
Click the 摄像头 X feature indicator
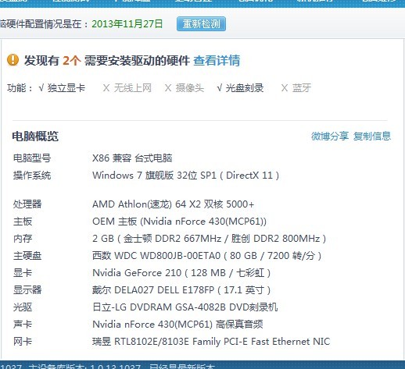(x=185, y=88)
